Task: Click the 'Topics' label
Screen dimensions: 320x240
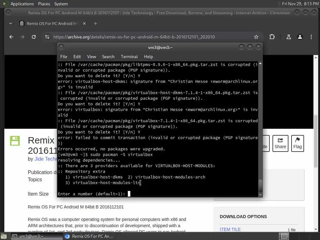Action: click(35, 179)
